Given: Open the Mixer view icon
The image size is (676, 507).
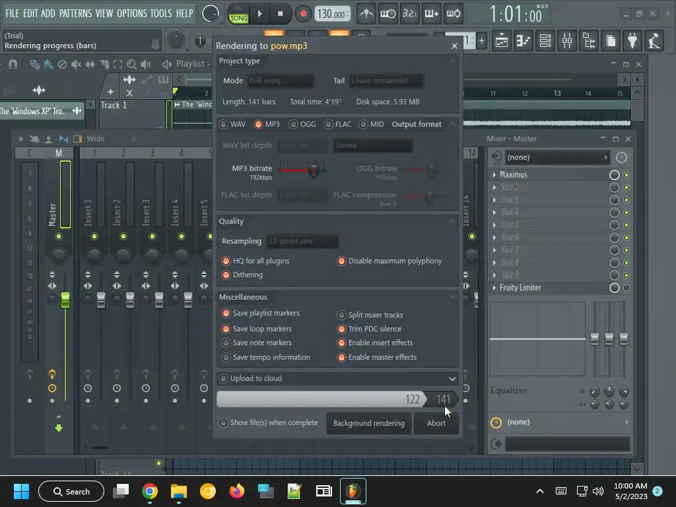Looking at the screenshot, I should (x=567, y=41).
